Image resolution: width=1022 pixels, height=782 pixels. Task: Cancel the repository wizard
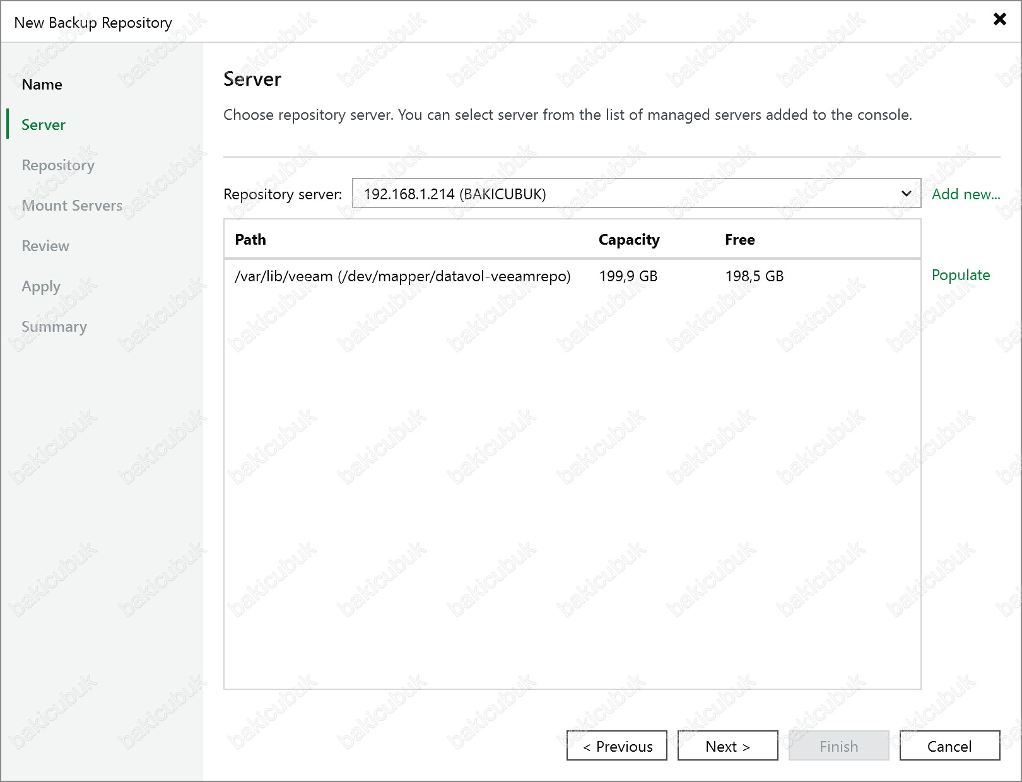(x=949, y=746)
